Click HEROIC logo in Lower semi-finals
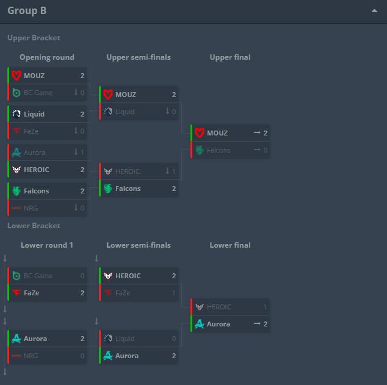Screen dimensions: 387x385 108,276
